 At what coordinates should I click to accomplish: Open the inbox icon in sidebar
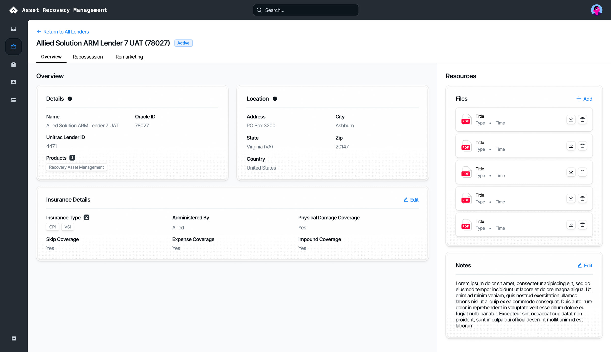click(x=13, y=29)
